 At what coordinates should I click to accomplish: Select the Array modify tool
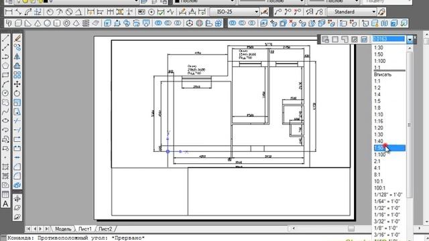17,75
